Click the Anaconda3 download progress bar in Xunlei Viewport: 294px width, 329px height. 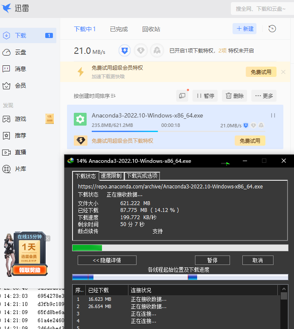coord(178,131)
